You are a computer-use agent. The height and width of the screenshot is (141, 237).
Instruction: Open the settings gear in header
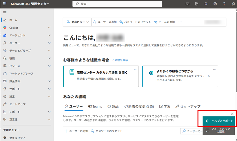pyautogui.click(x=215, y=4)
